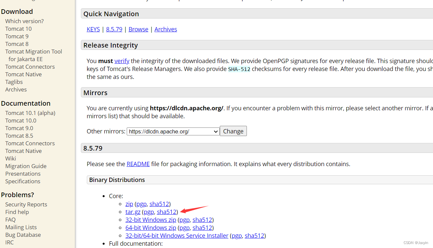The height and width of the screenshot is (248, 433).
Task: Open the FAQ link
Action: 10,220
